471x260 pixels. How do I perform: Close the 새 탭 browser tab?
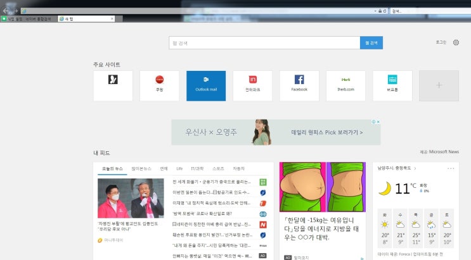[112, 18]
